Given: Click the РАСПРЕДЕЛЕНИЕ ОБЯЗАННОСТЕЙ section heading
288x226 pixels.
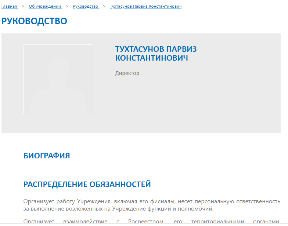Looking at the screenshot, I should coord(87,184).
